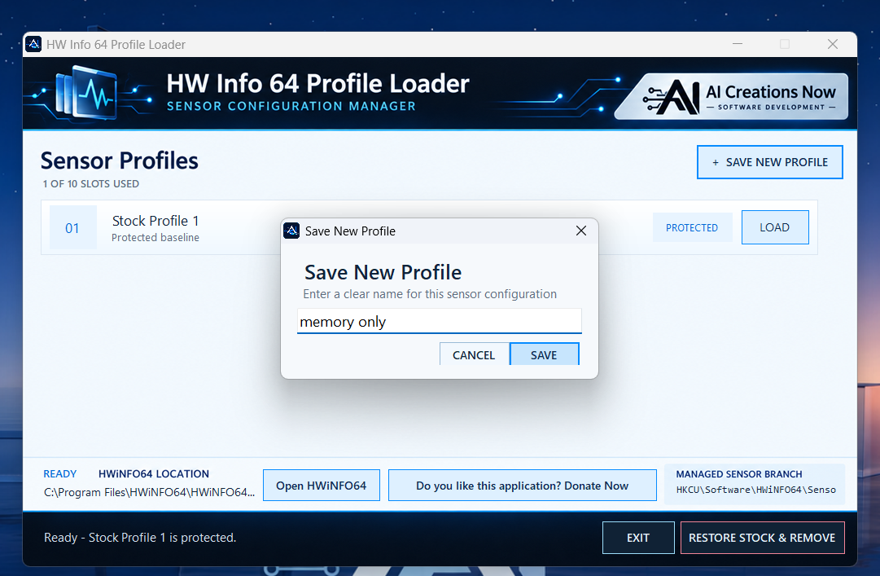Screen dimensions: 880x576
Task: Click the PROTECTED badge
Action: [692, 227]
